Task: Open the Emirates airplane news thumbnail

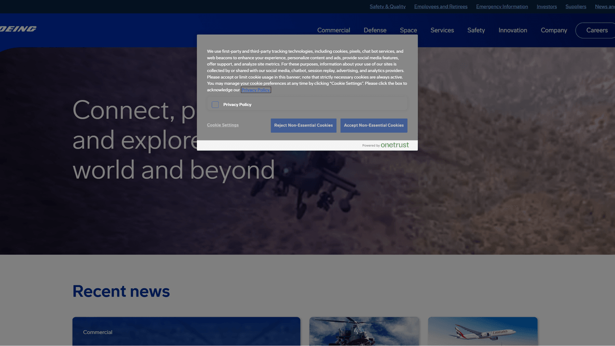Action: tap(482, 331)
